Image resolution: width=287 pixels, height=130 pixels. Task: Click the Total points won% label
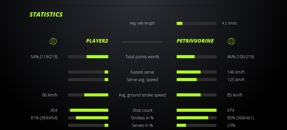[142, 57]
